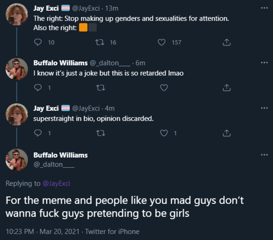
Task: Like the 'superstraight in bio' tweet
Action: tap(164, 133)
